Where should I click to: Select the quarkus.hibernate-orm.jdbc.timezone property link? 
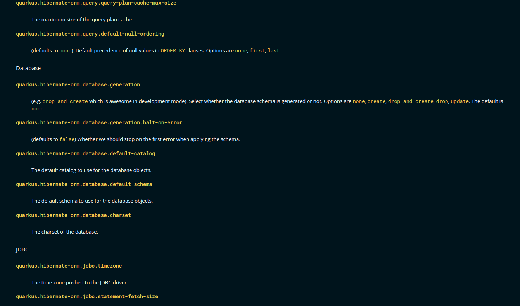tap(69, 266)
